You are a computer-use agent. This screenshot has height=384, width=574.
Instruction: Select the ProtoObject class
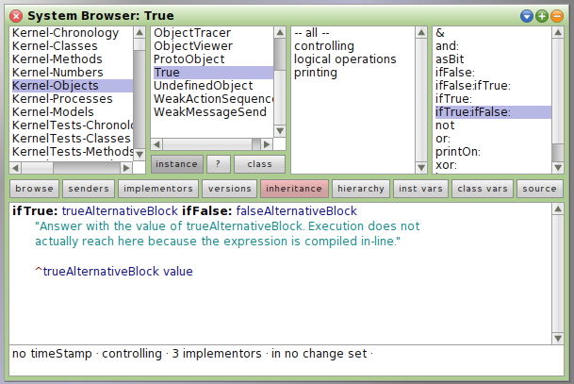[x=189, y=59]
